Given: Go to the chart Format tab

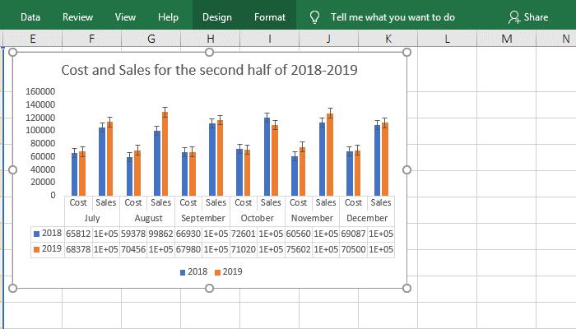Looking at the screenshot, I should click(270, 16).
